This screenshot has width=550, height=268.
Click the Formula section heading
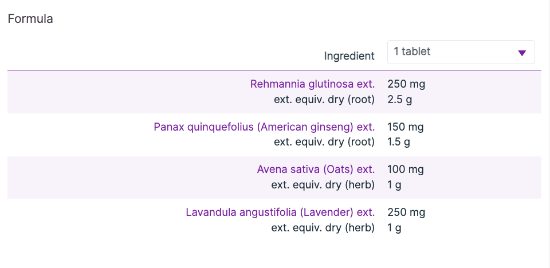[x=30, y=19]
